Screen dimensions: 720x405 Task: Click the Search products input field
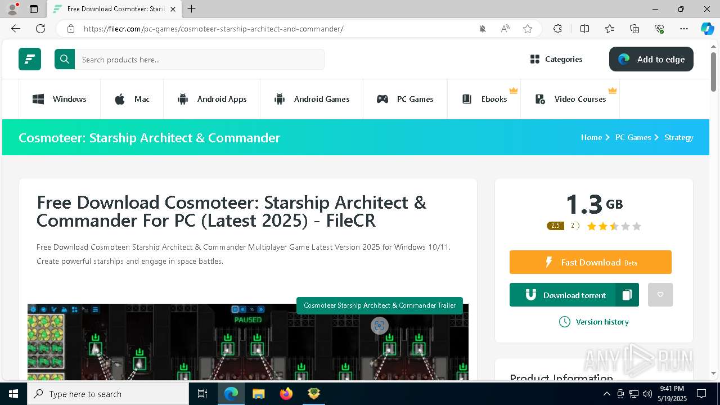click(x=200, y=60)
